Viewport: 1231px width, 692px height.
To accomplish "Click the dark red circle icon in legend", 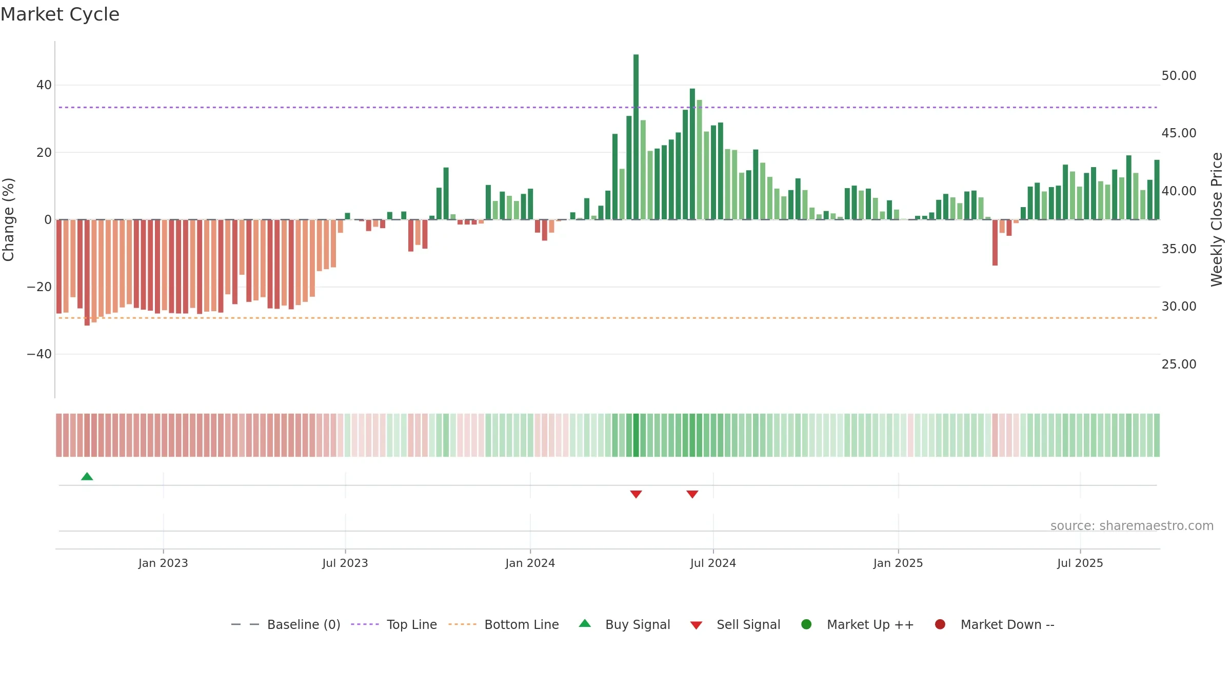I will point(940,624).
